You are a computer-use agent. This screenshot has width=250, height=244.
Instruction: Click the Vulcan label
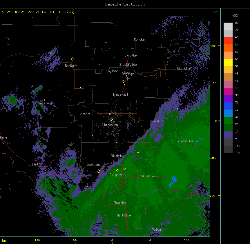(x=157, y=230)
